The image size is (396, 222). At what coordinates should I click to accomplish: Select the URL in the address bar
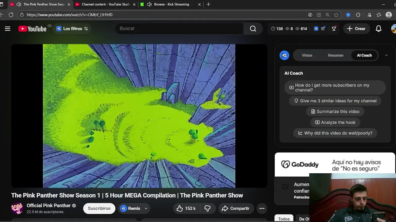[x=69, y=14]
